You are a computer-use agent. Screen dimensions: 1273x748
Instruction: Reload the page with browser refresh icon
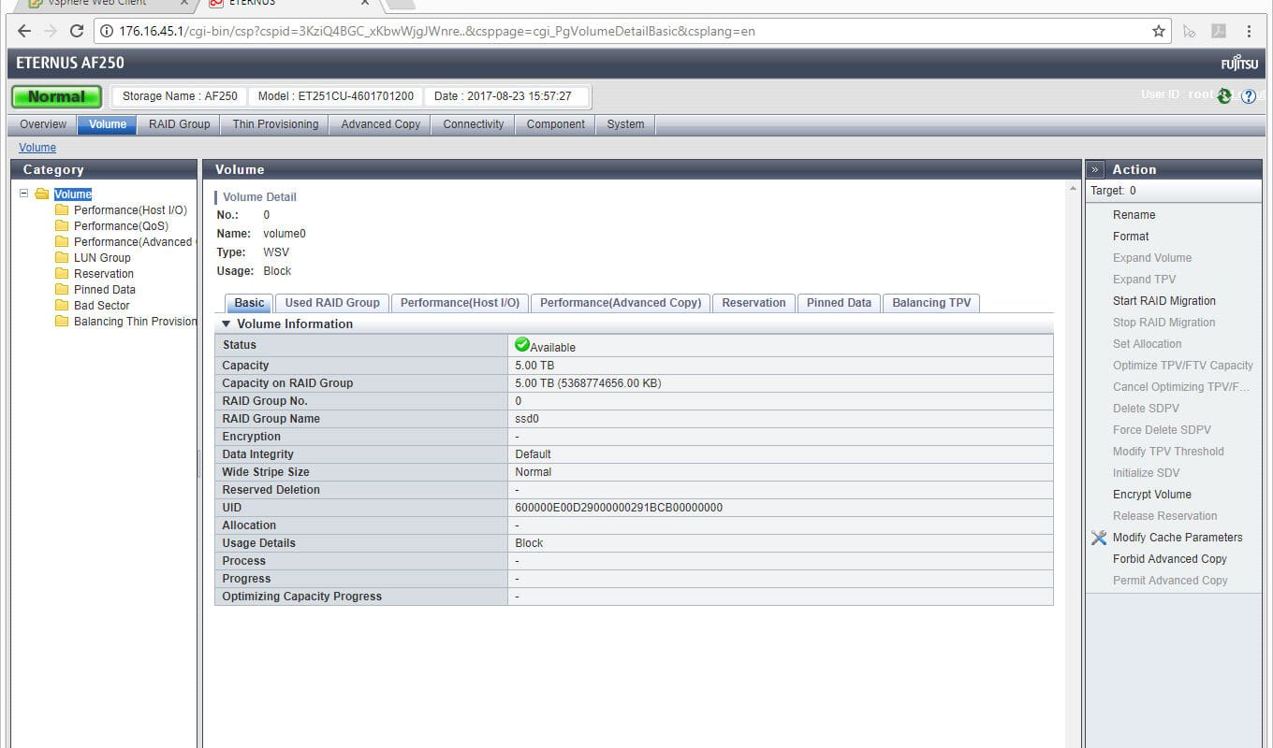(77, 31)
